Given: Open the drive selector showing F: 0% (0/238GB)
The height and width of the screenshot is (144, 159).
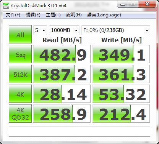Looking at the screenshot, I should [x=116, y=30].
